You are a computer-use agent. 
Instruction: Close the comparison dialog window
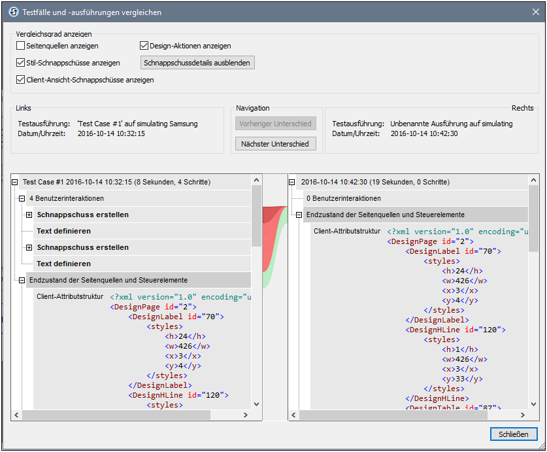point(513,434)
